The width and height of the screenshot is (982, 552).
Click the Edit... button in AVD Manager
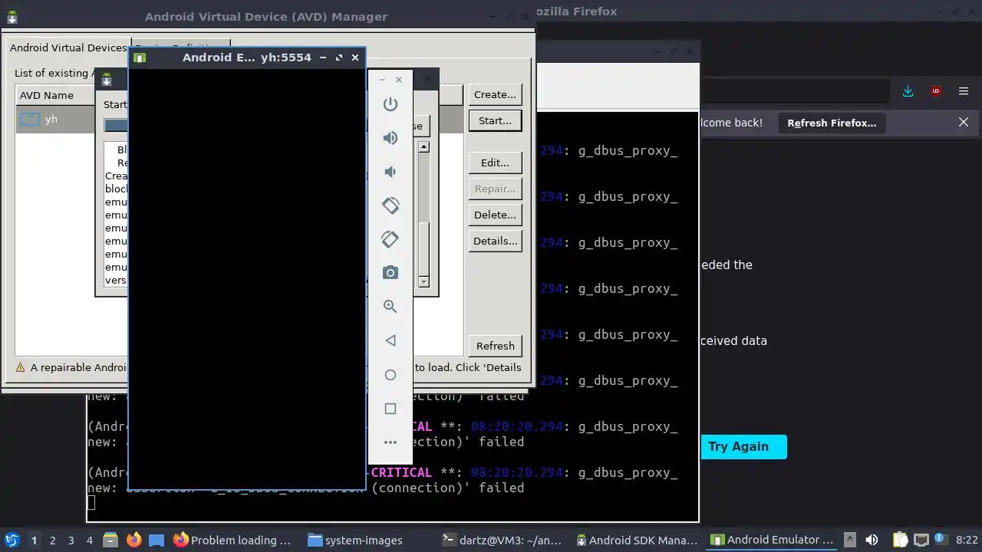495,163
